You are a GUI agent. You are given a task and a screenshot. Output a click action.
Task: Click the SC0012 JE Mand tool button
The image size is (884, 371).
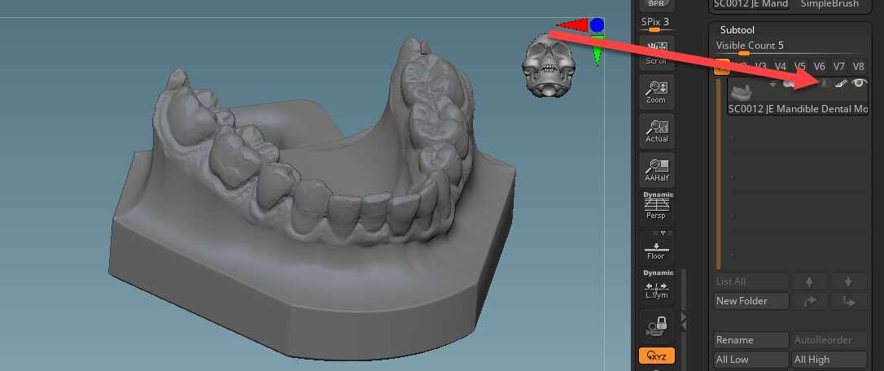click(x=751, y=4)
